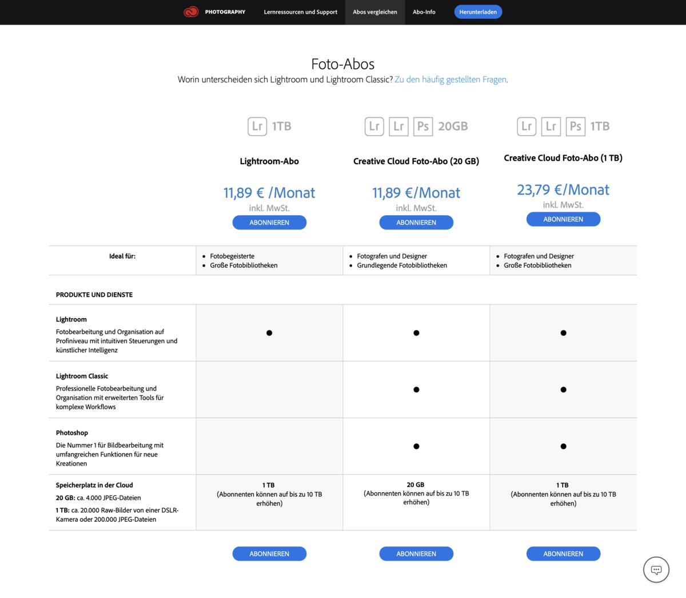The height and width of the screenshot is (598, 686).
Task: Open Lernressourcen und Support menu
Action: click(x=301, y=12)
